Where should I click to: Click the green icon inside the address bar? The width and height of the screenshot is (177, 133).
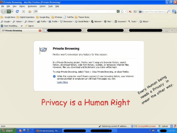point(118,11)
